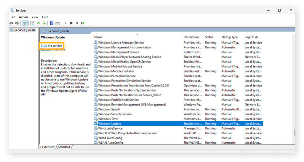This screenshot has height=162, width=304.
Task: Click the Pause Service toolbar icon
Action: tap(77, 23)
